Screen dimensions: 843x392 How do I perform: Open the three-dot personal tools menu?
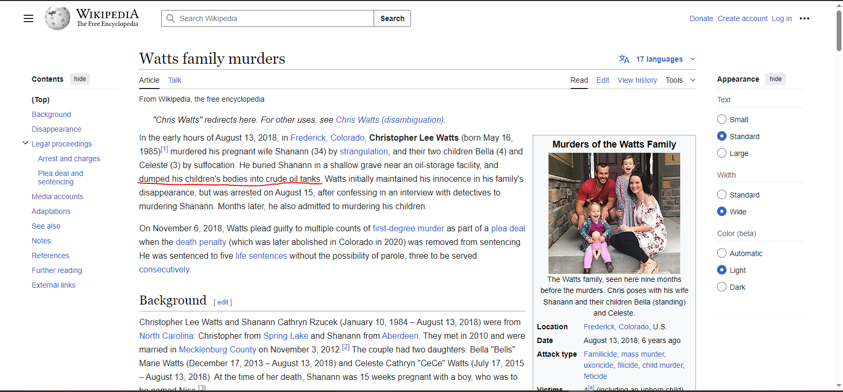click(805, 18)
